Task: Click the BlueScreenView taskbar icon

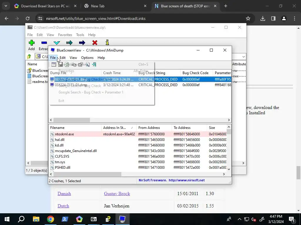Action: [x=122, y=219]
